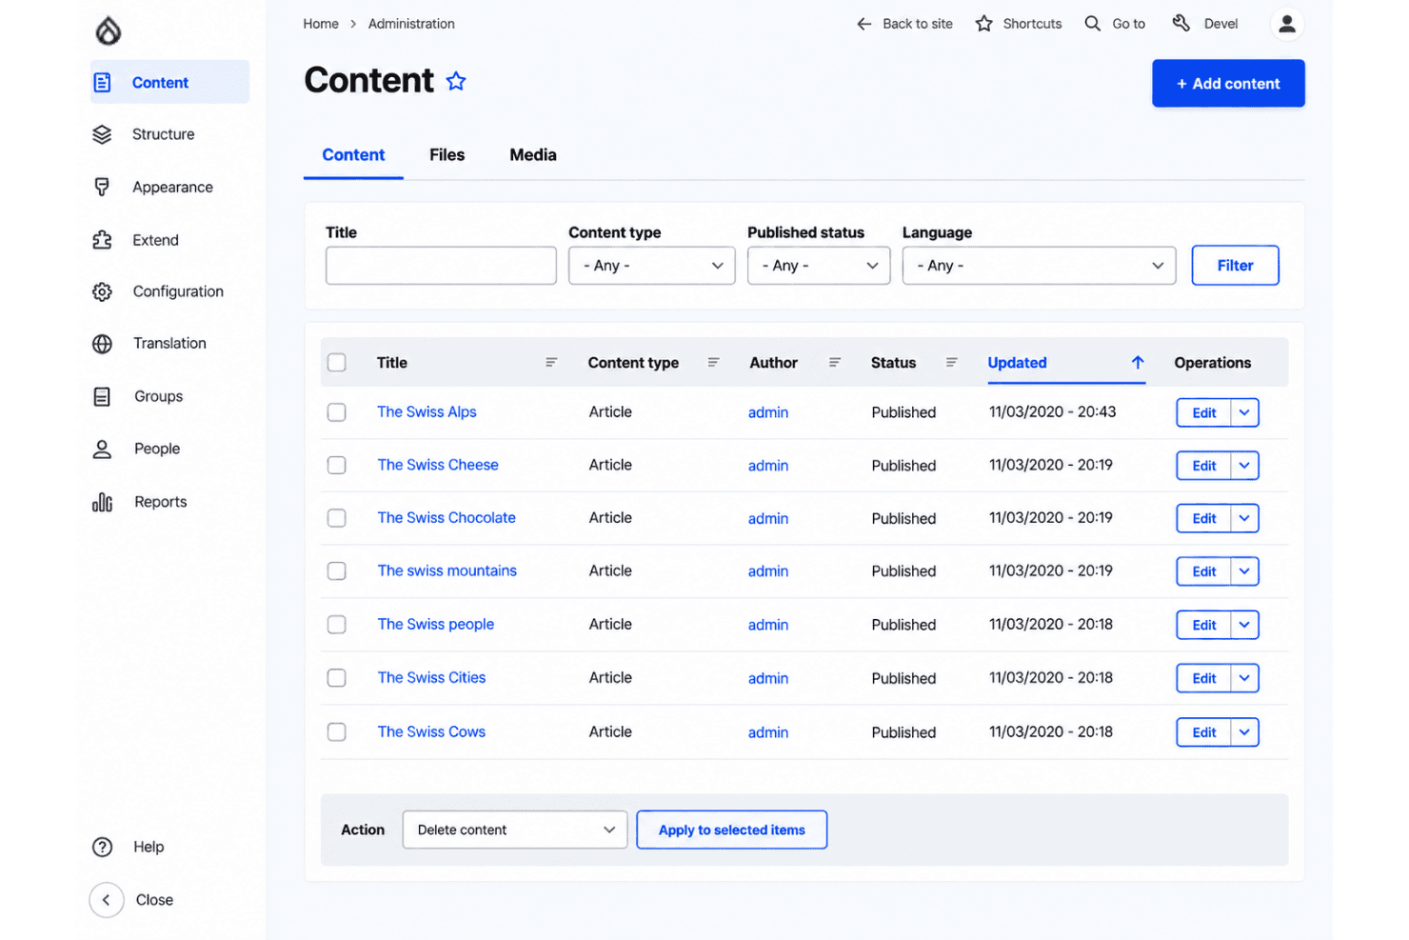Open Content via its sidebar icon
This screenshot has height=940, width=1409.
coord(103,83)
